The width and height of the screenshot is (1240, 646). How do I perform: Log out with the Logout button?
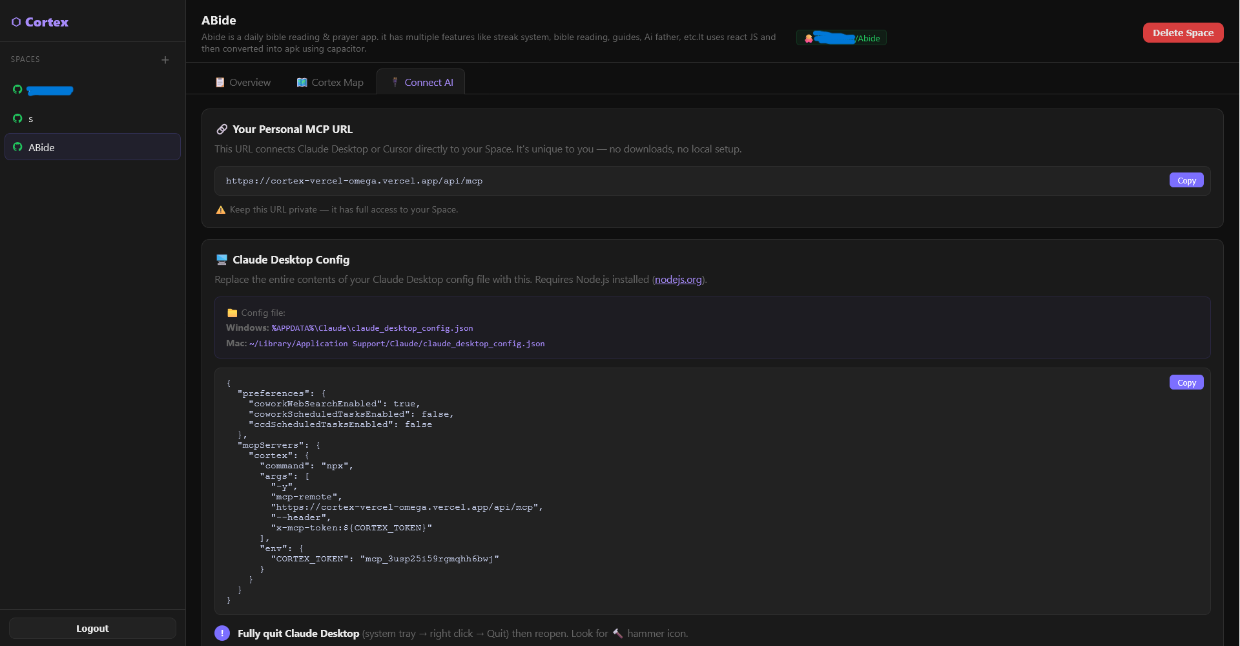click(92, 628)
